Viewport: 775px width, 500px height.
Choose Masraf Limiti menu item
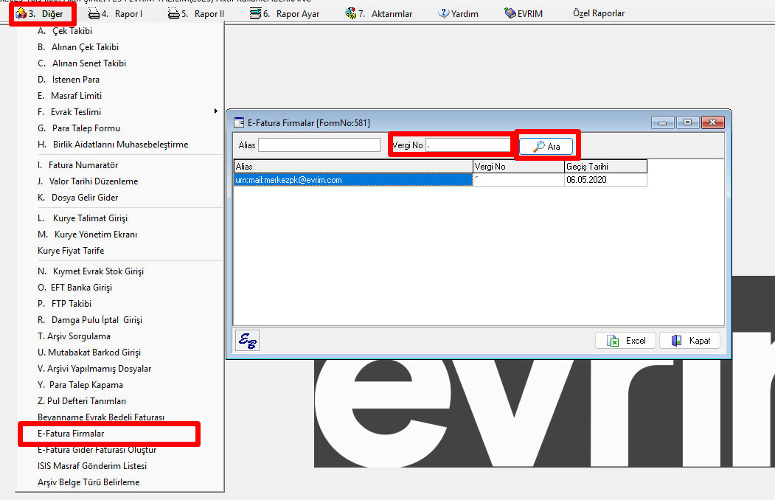pos(119,96)
